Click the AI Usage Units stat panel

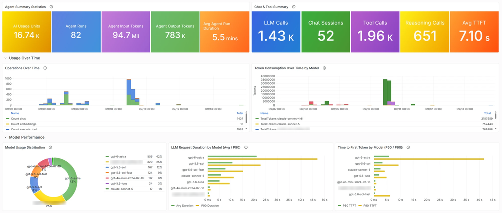pyautogui.click(x=26, y=32)
